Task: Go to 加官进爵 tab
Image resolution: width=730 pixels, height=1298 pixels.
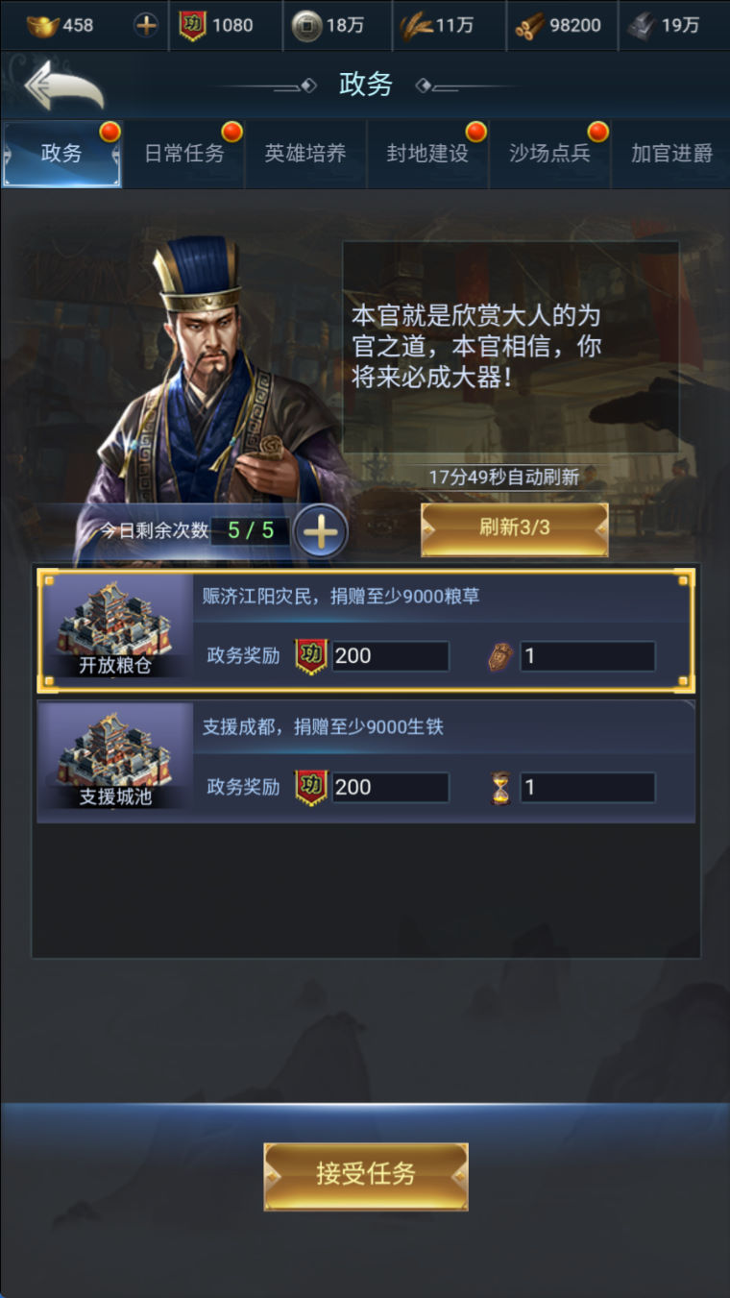Action: [671, 154]
